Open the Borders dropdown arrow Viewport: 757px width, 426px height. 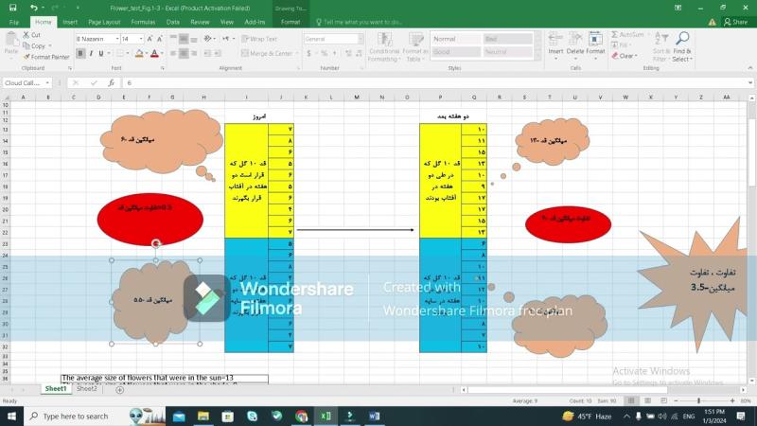point(128,53)
